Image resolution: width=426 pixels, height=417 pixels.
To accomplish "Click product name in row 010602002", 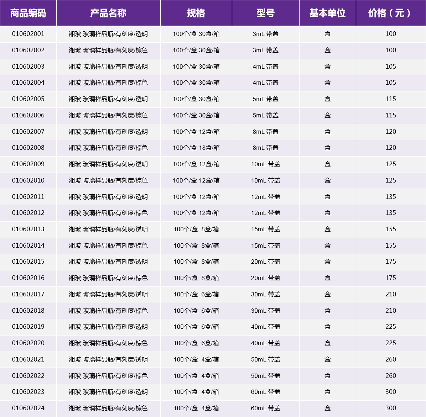I will (x=108, y=50).
